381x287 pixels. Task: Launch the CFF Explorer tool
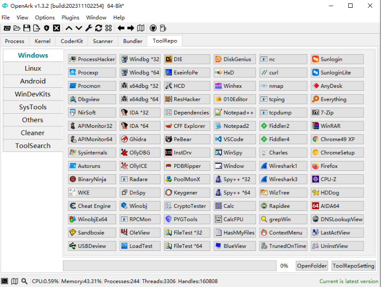coord(187,126)
